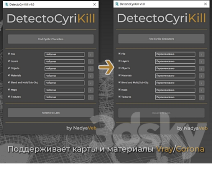Screen dimensions: 212x171
Task: Close the right DetectoCyriKill window
Action: click(x=206, y=4)
